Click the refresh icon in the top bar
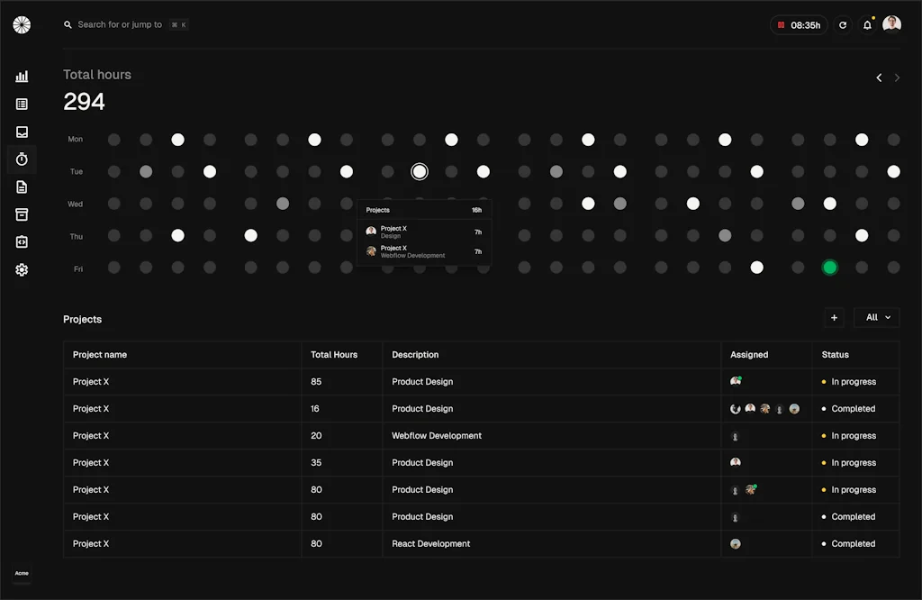Screen dimensions: 922x600 pos(843,24)
